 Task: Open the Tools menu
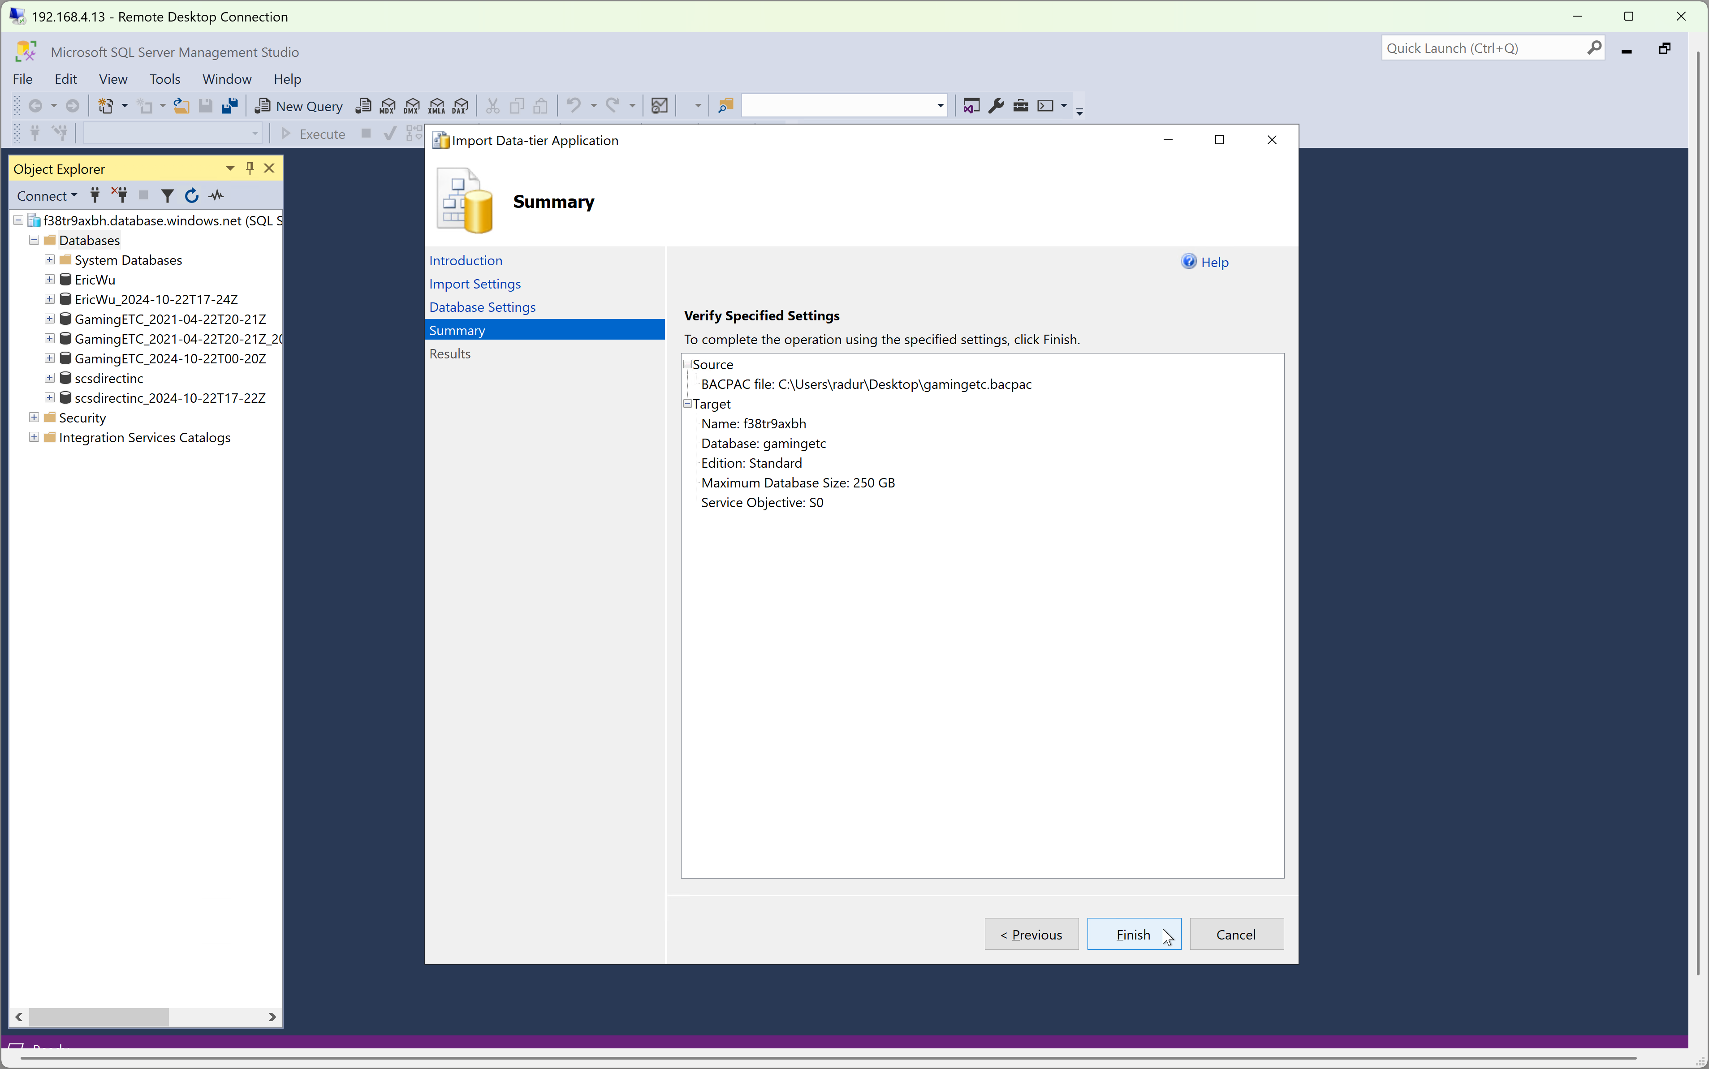(x=165, y=79)
